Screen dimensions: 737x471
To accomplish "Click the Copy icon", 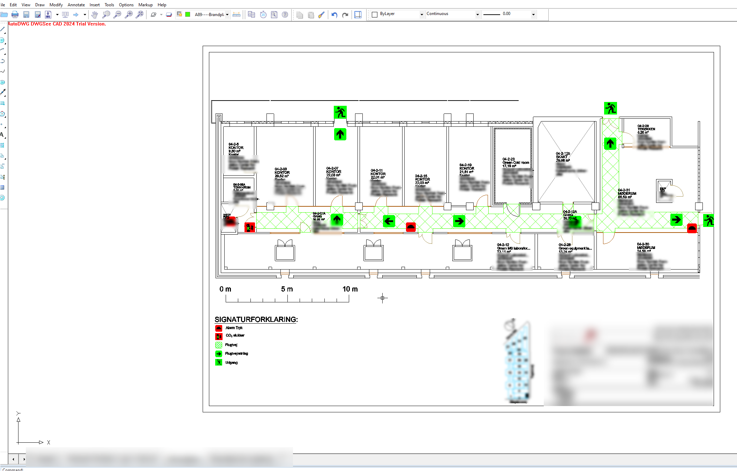I will pyautogui.click(x=300, y=15).
